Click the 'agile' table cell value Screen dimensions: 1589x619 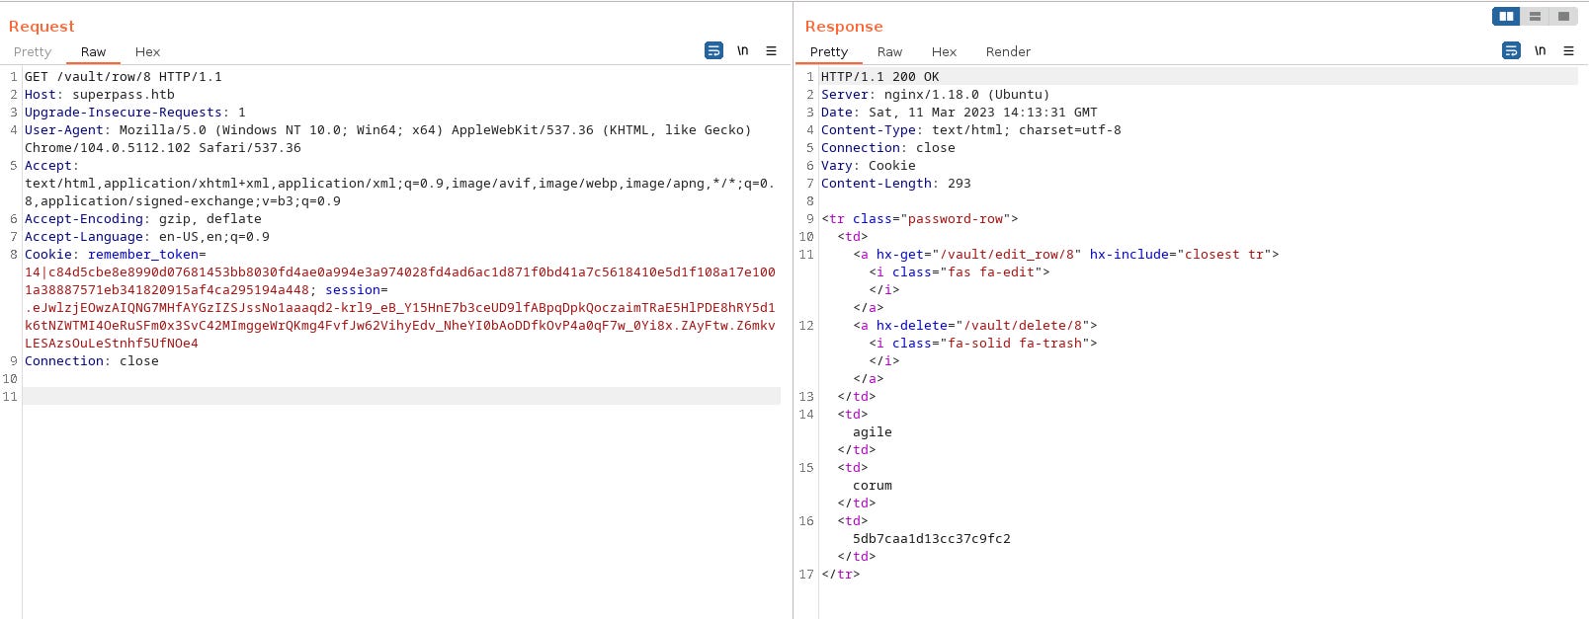[873, 432]
